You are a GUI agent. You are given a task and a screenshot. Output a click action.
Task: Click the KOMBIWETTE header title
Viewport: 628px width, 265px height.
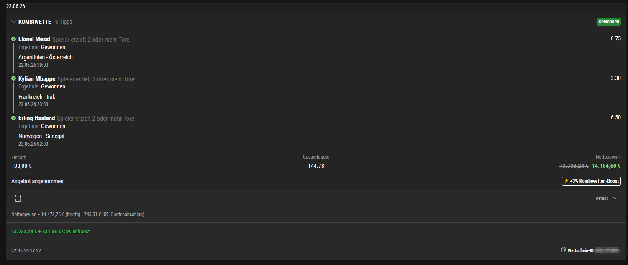coord(35,22)
